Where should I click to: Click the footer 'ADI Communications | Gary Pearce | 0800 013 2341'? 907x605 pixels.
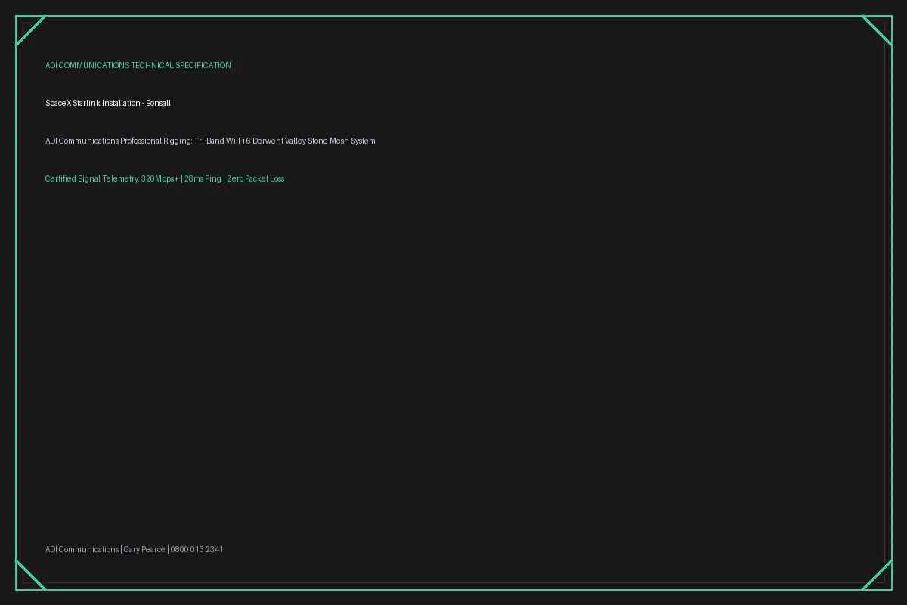pos(135,550)
